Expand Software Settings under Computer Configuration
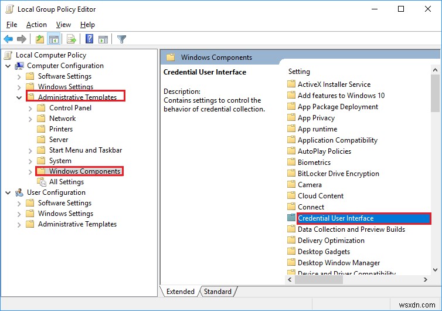This screenshot has height=311, width=442. (19, 77)
